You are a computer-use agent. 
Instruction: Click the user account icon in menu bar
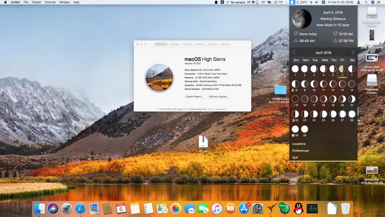click(x=359, y=2)
